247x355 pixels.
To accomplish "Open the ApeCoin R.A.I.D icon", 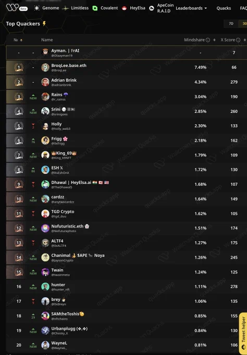I will point(152,8).
